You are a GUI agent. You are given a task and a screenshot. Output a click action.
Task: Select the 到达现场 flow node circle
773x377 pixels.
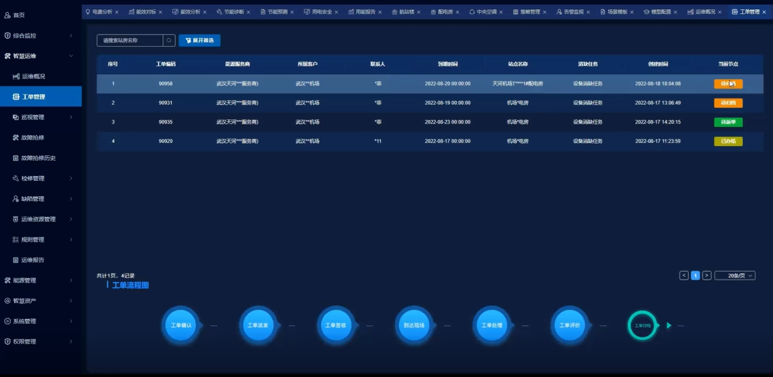(x=415, y=325)
